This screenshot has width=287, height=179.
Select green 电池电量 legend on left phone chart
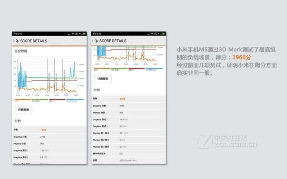(x=40, y=100)
